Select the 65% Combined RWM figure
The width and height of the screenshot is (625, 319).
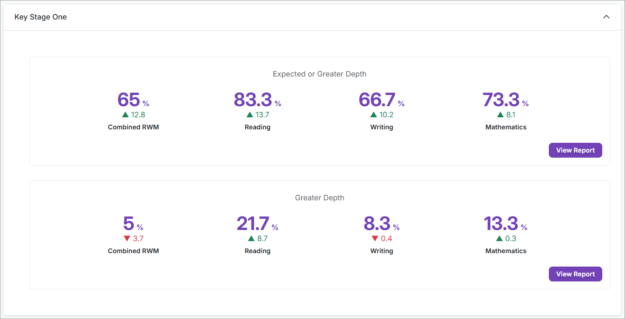click(x=129, y=100)
